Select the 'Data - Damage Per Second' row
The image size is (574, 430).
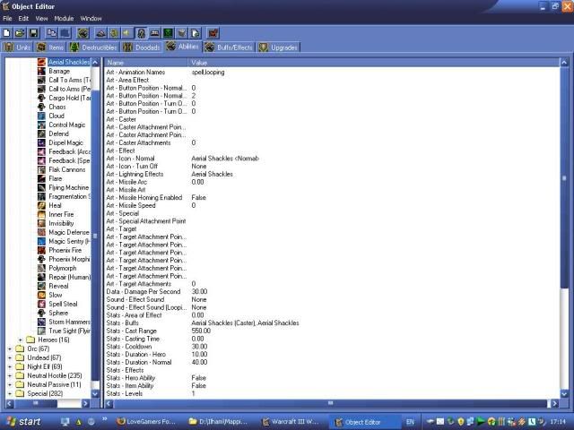click(x=332, y=292)
